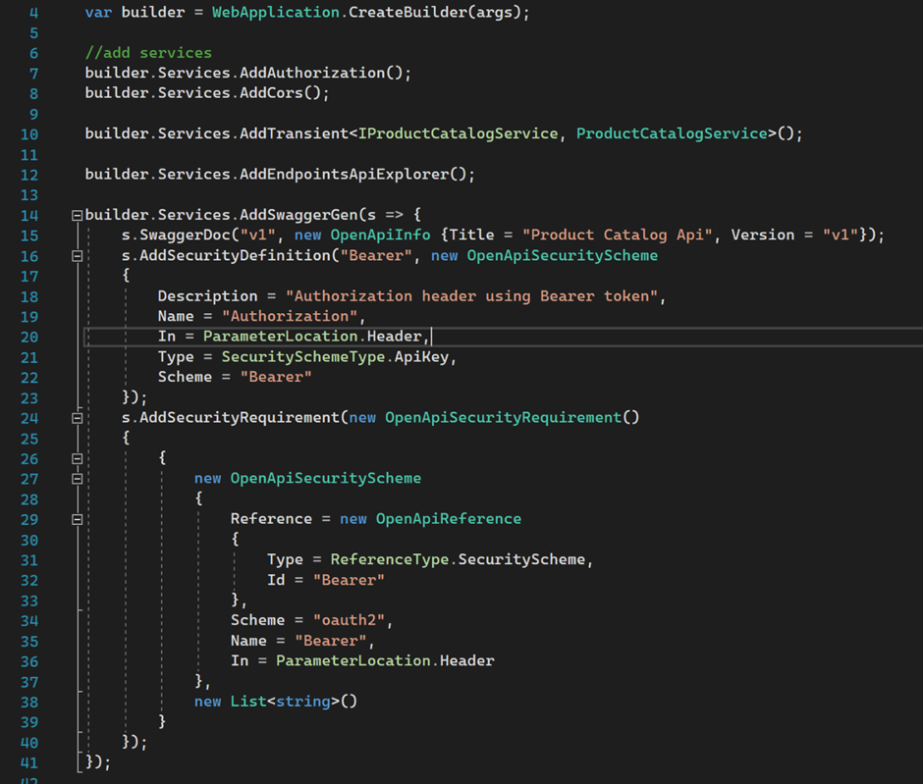Collapse the OpenApiSecurityScheme block at line 27
923x784 pixels.
(x=77, y=478)
